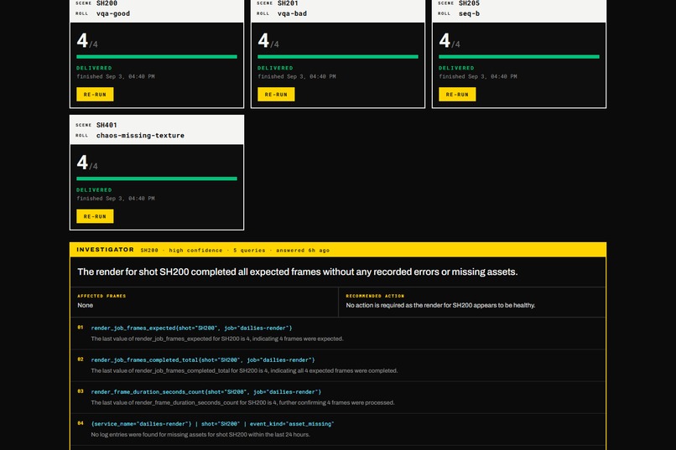Open query 03 render_frame_duration_seconds_count
Image resolution: width=676 pixels, height=450 pixels.
206,392
